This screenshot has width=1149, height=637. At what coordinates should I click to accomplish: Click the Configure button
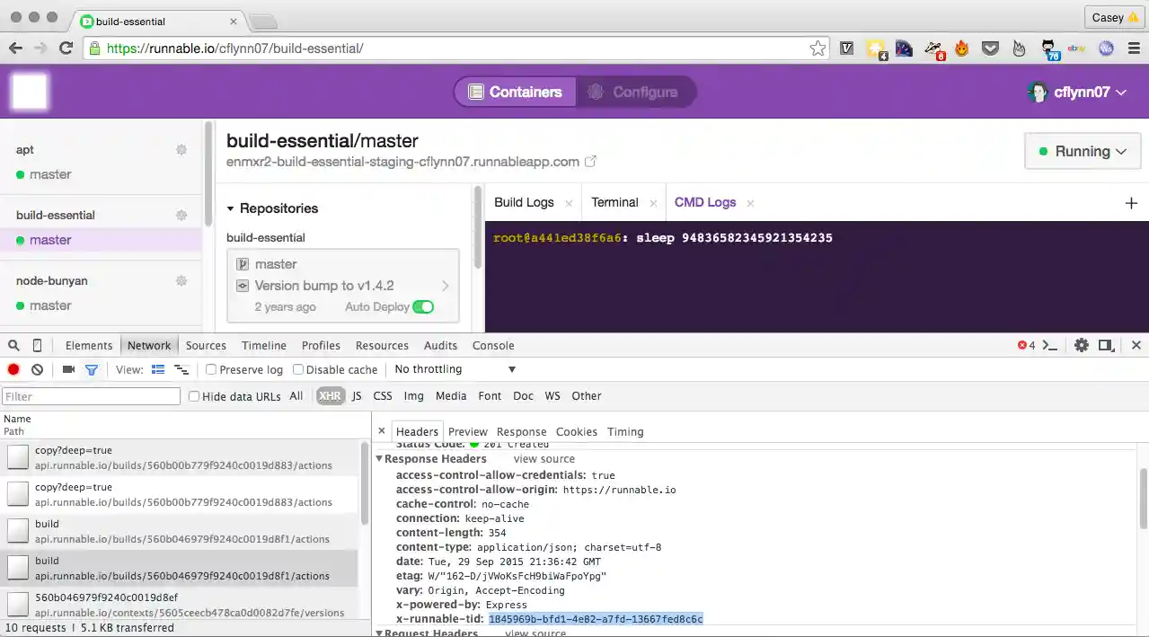point(634,92)
